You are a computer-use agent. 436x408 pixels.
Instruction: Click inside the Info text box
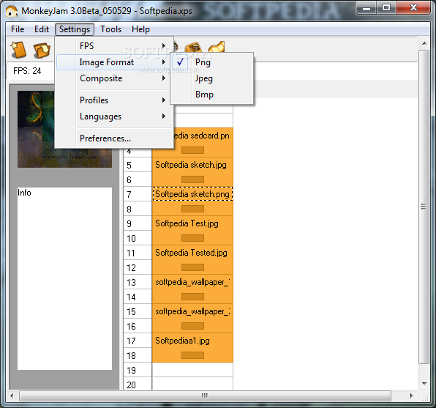64,278
